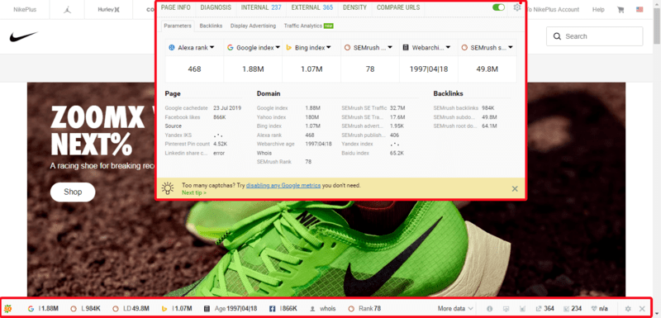Click the lightbulb tip icon
The image size is (661, 318).
[x=168, y=188]
